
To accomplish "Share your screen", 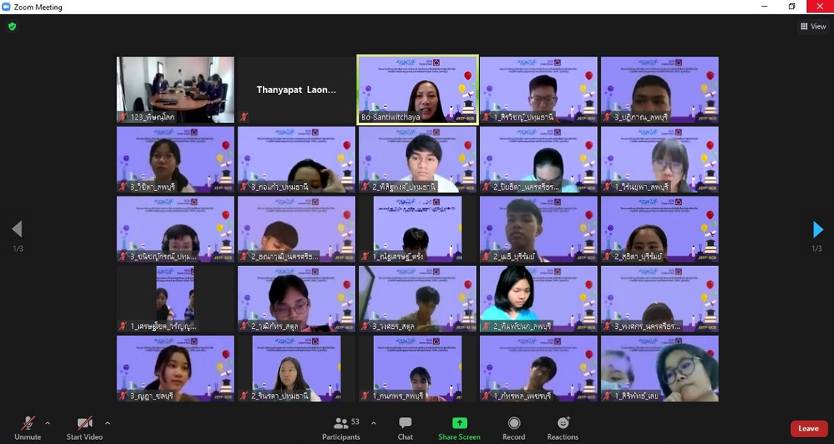I will pyautogui.click(x=459, y=426).
